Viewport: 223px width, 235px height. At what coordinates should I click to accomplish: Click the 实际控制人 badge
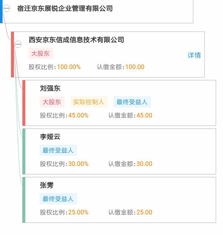89,102
